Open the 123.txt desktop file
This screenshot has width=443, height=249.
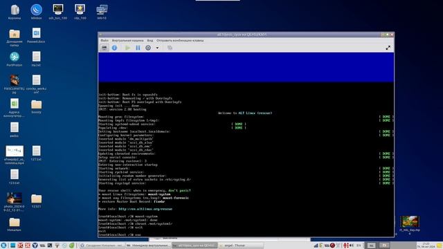click(15, 177)
